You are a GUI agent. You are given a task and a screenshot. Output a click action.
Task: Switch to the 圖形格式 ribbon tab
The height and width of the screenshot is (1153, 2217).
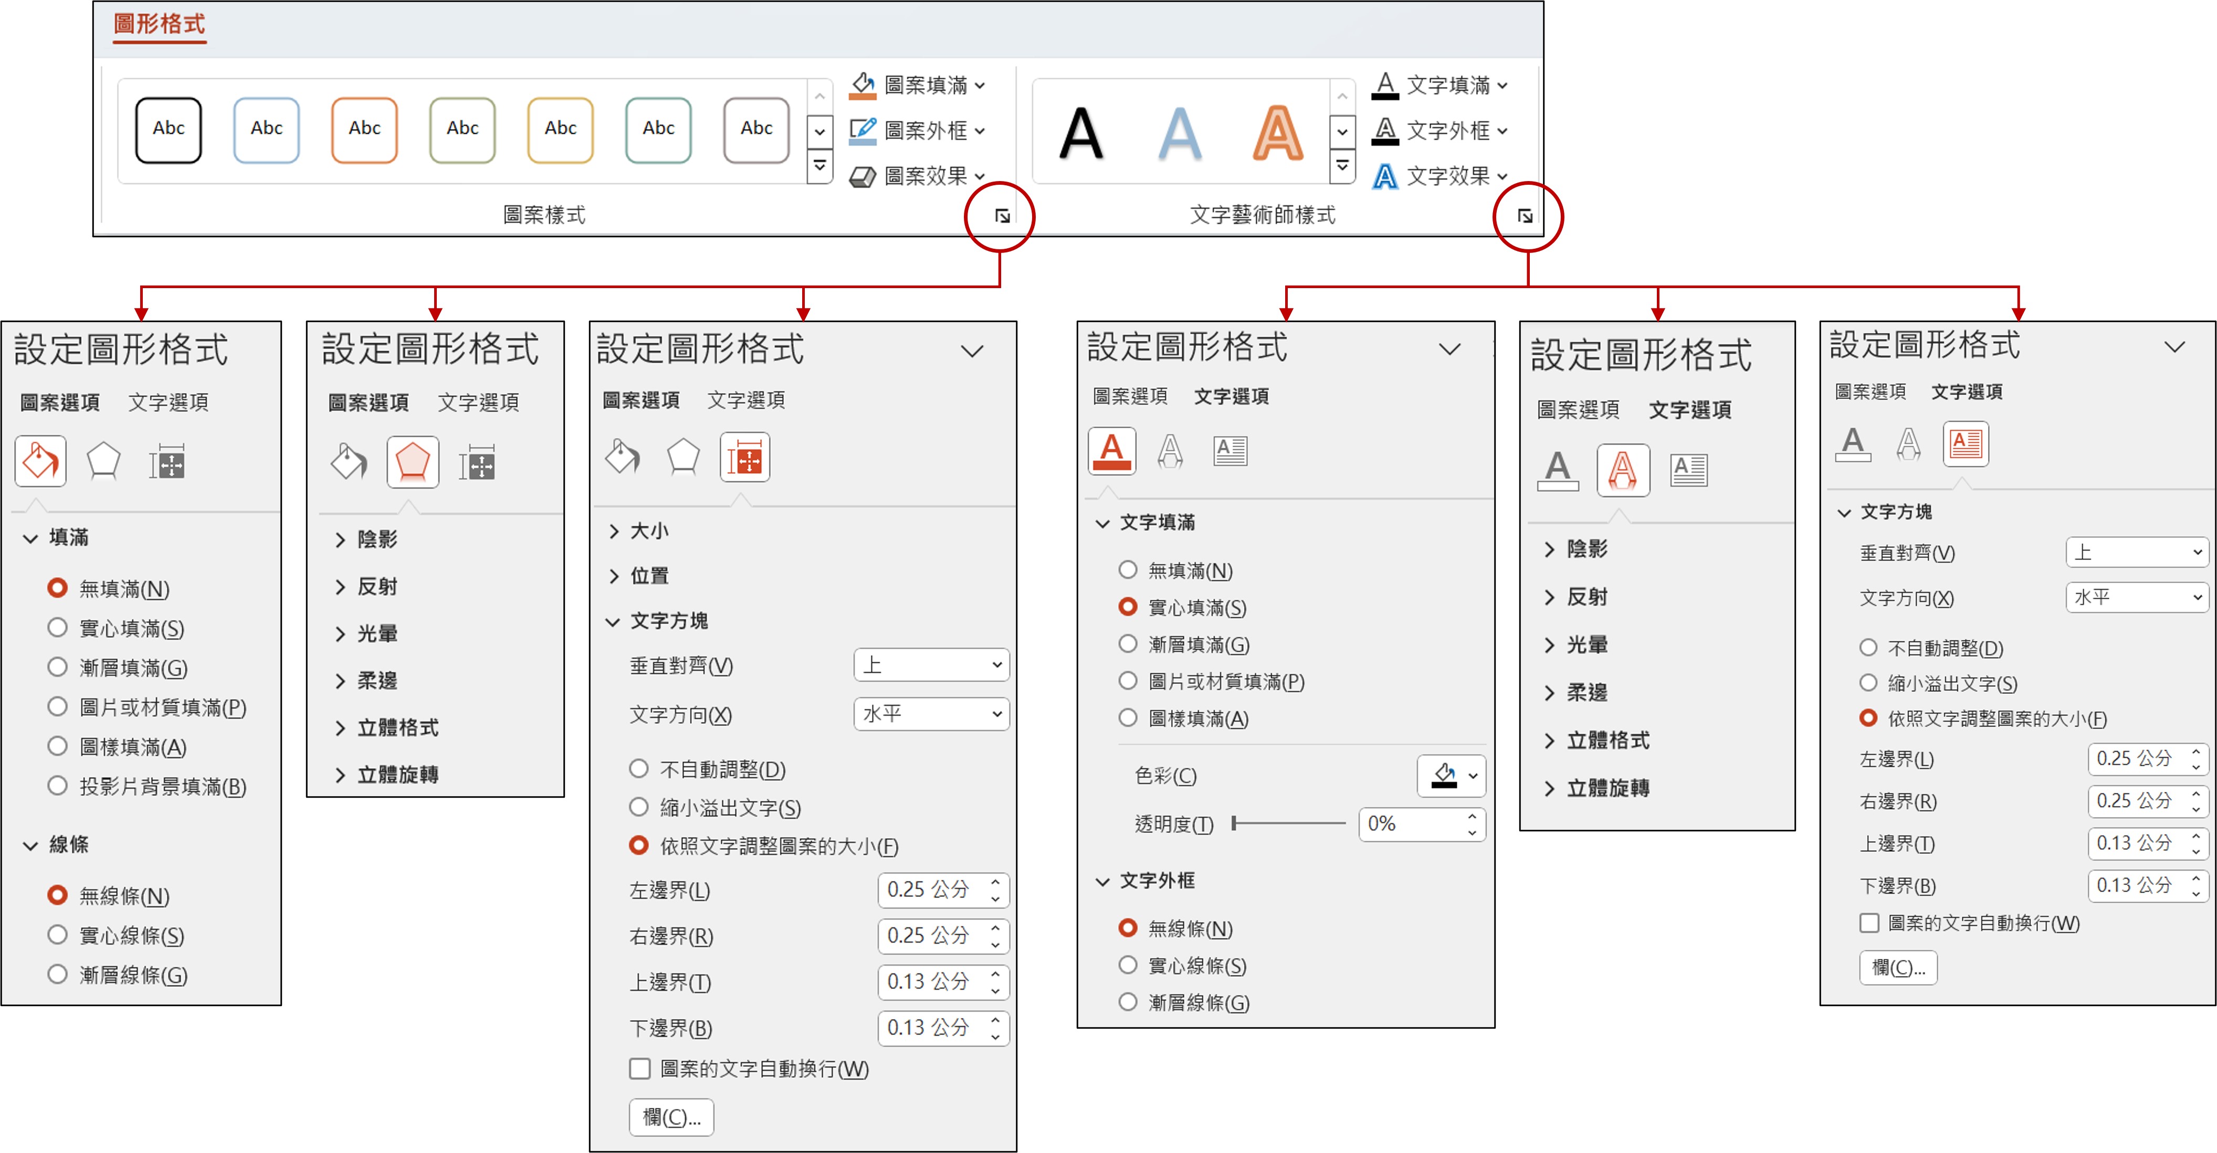[x=159, y=24]
